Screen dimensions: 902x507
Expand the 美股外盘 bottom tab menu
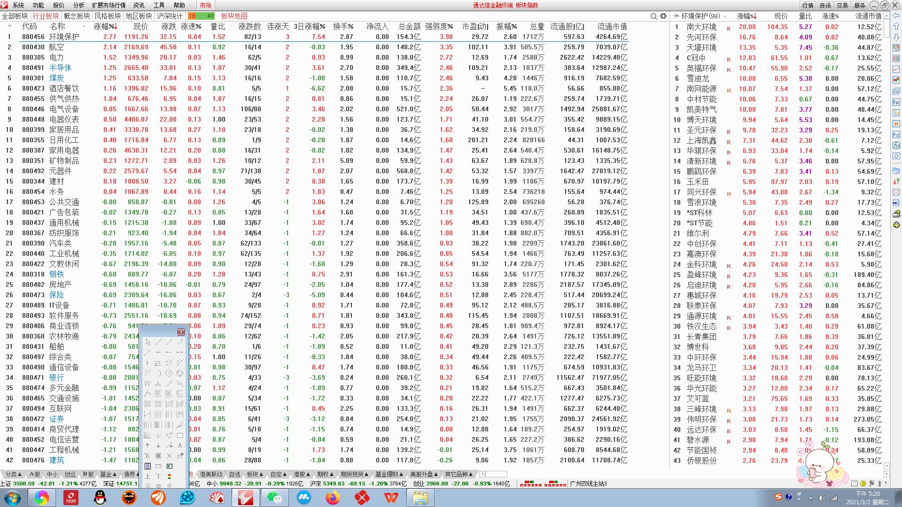pos(424,474)
